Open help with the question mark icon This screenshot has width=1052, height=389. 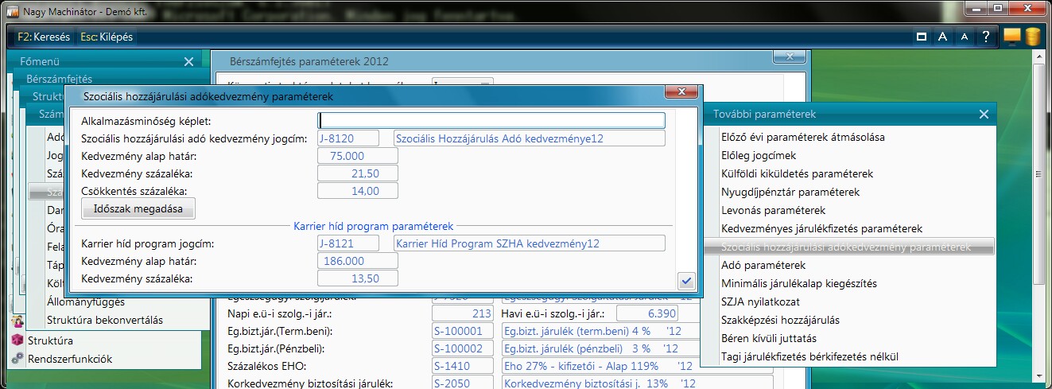click(x=985, y=37)
